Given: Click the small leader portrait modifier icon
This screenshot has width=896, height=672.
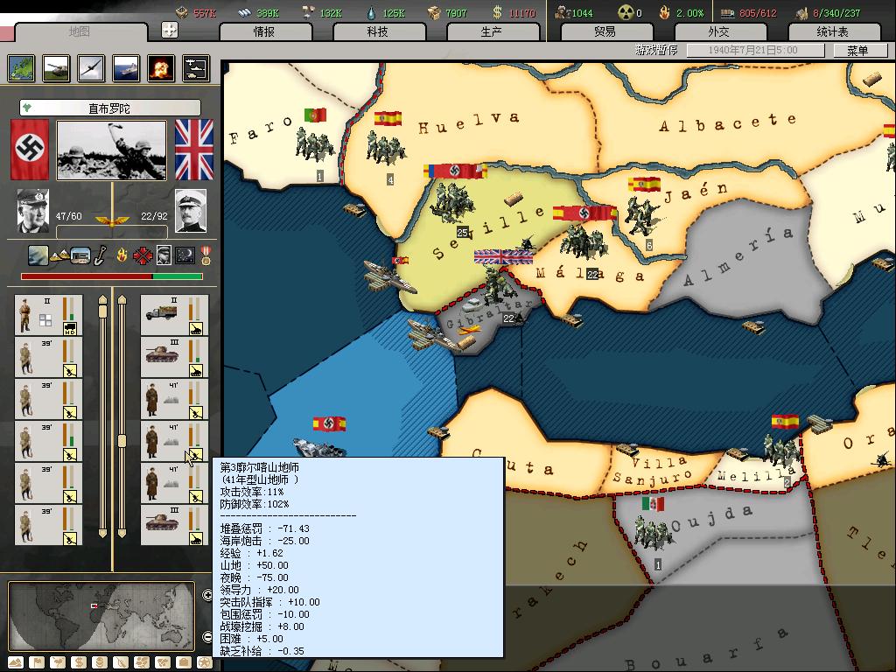Looking at the screenshot, I should [164, 255].
